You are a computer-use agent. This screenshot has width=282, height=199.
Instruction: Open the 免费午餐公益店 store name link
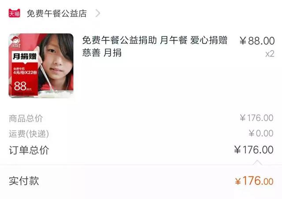coord(57,14)
